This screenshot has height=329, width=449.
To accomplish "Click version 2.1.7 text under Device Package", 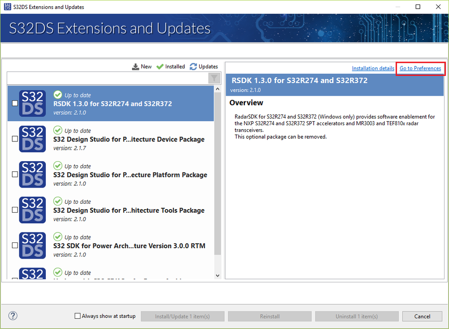I will point(70,148).
